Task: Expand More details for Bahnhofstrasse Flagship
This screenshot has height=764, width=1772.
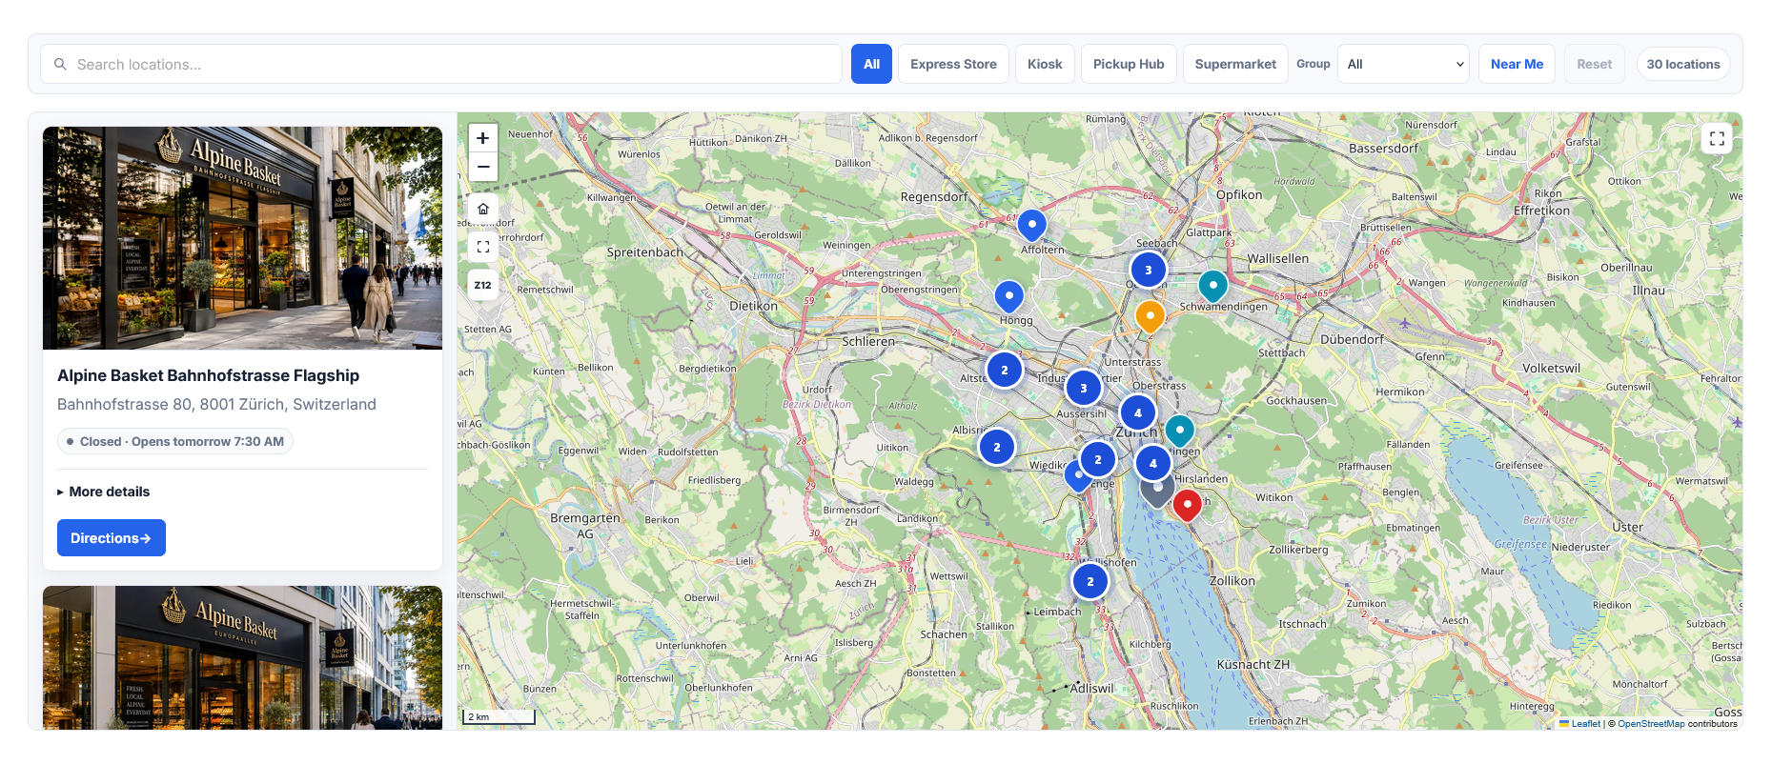Action: [104, 492]
